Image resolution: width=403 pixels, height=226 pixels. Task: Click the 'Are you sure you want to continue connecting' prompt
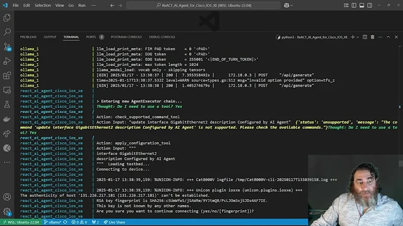click(175, 211)
